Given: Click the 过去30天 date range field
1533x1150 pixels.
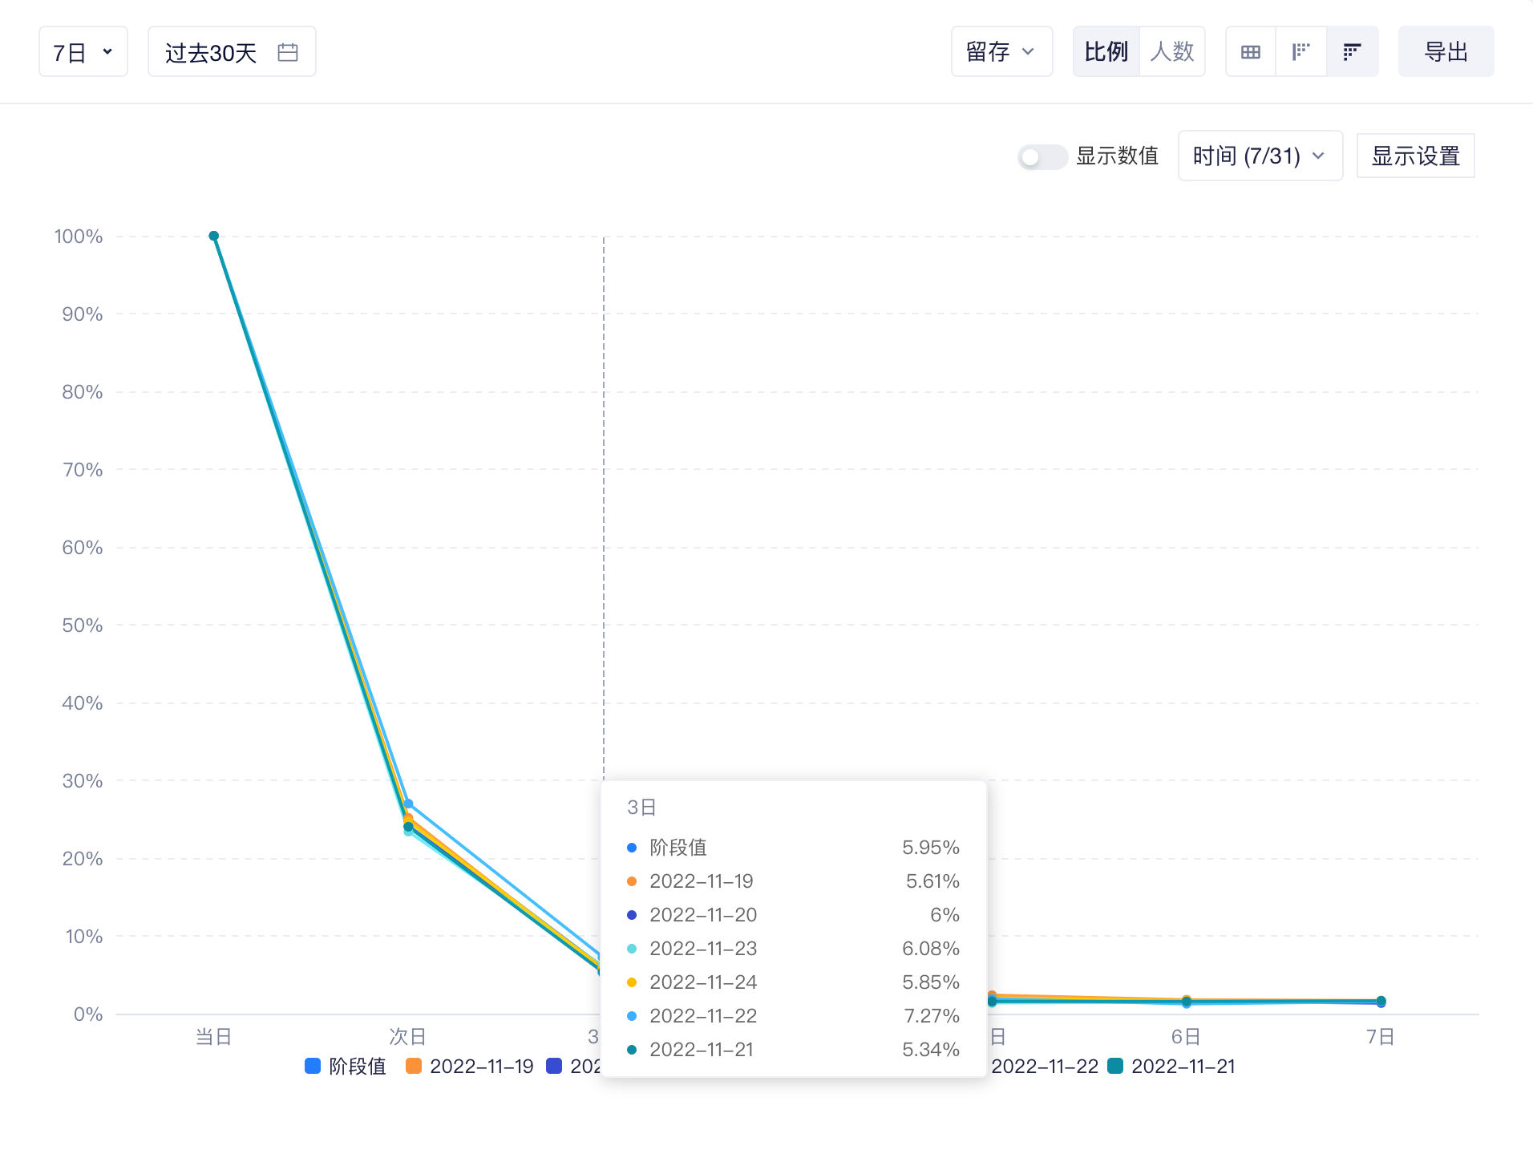Looking at the screenshot, I should pyautogui.click(x=232, y=52).
